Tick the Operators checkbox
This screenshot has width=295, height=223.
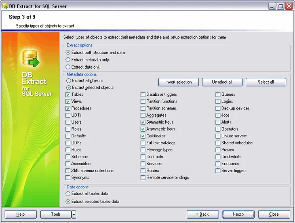(218, 129)
